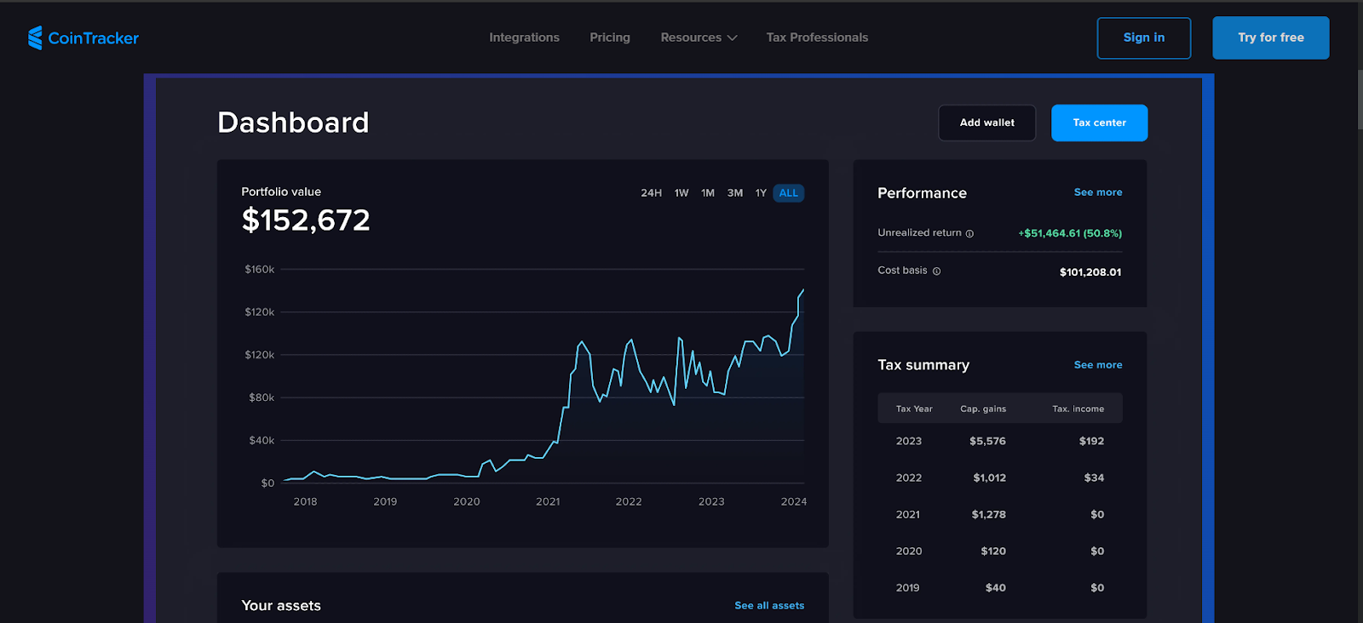Click See more in Performance panel
1363x623 pixels.
1098,192
